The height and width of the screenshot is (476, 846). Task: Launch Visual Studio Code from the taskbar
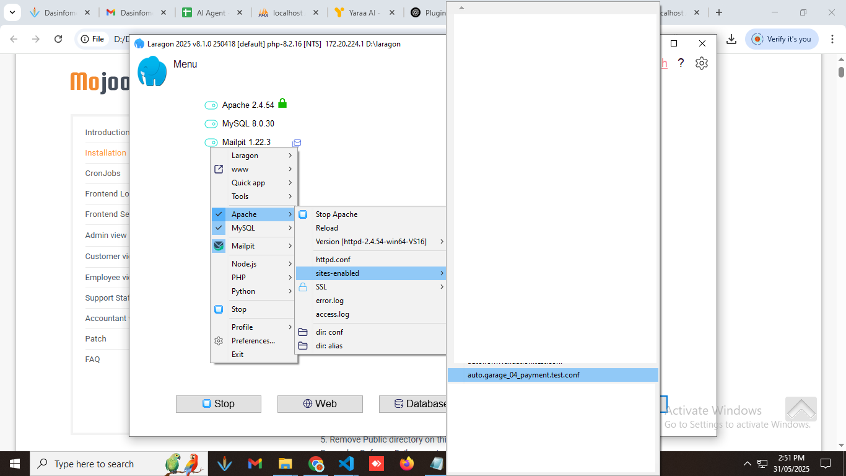[346, 464]
